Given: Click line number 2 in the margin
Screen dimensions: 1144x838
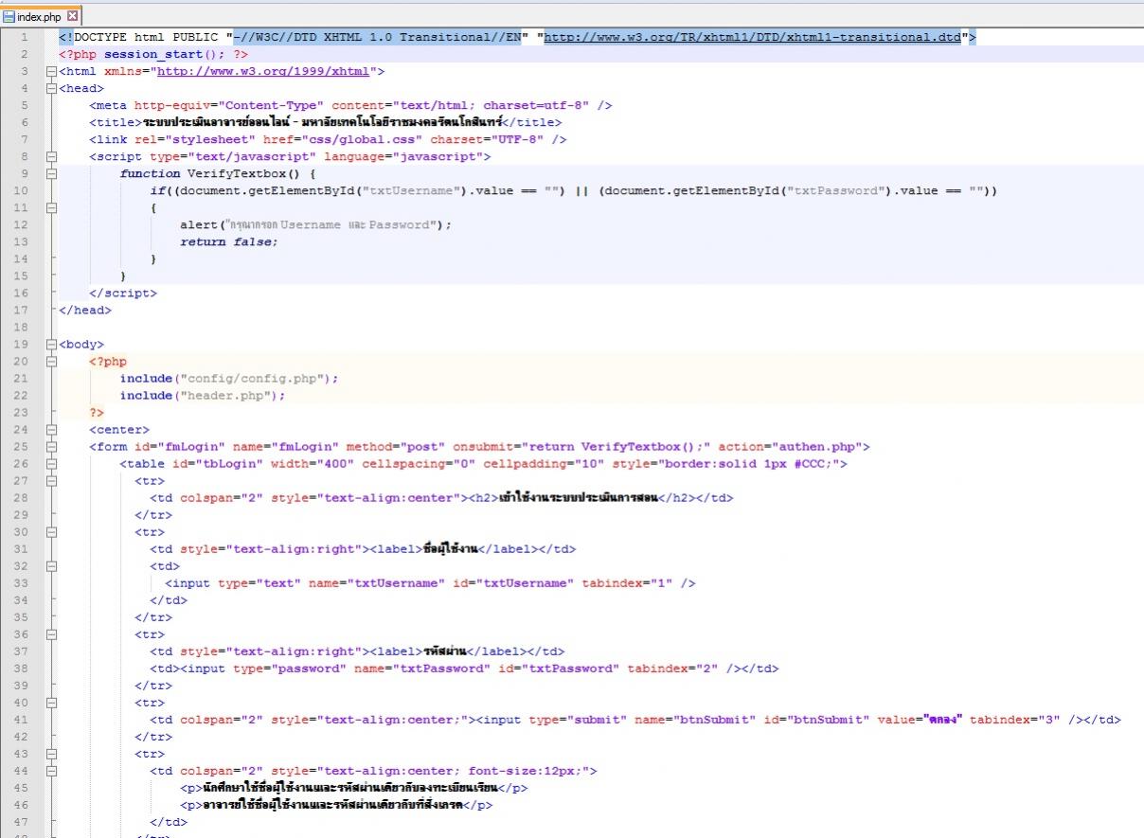Looking at the screenshot, I should pyautogui.click(x=24, y=54).
